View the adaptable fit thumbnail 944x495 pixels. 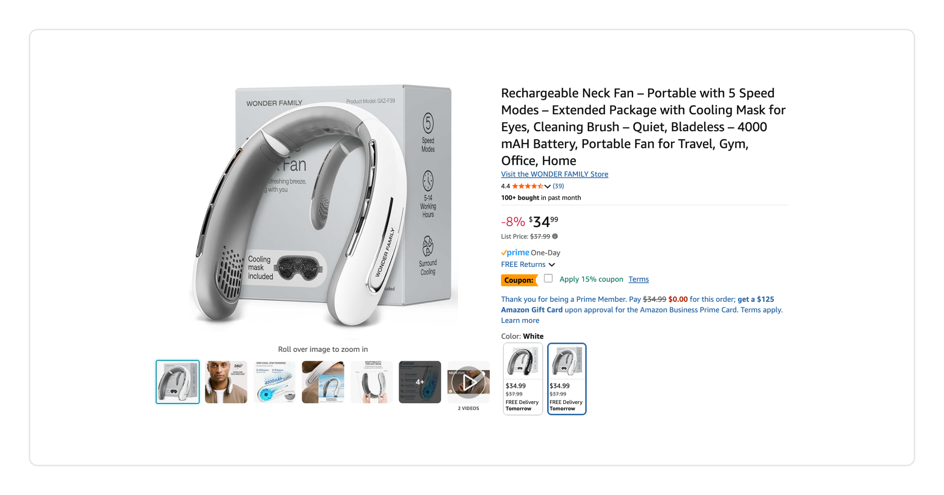click(372, 382)
